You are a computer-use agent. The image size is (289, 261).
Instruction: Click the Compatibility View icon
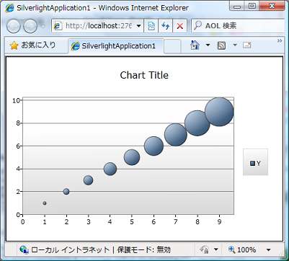[x=151, y=26]
